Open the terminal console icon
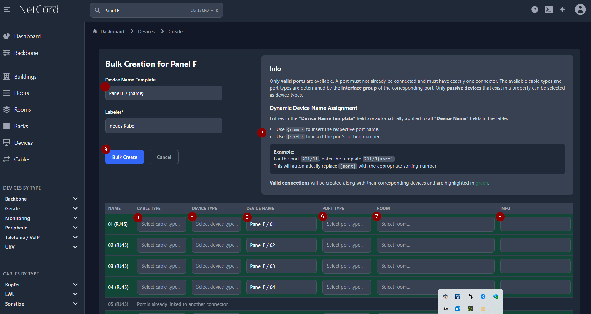The height and width of the screenshot is (314, 591). point(548,10)
